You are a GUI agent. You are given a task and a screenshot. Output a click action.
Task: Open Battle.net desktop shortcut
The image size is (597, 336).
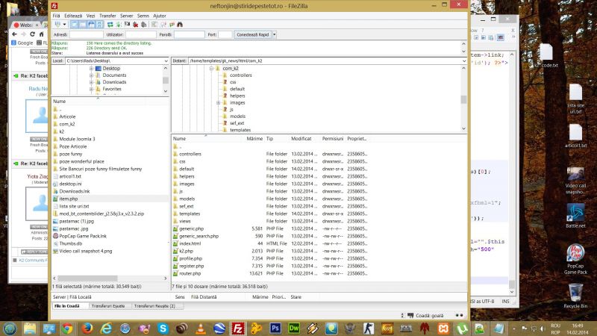[x=575, y=216]
